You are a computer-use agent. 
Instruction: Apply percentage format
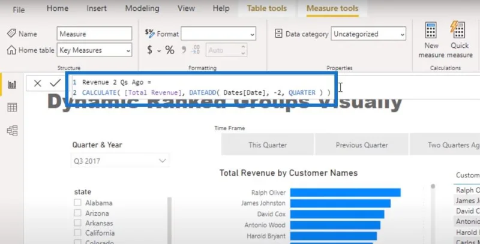170,50
